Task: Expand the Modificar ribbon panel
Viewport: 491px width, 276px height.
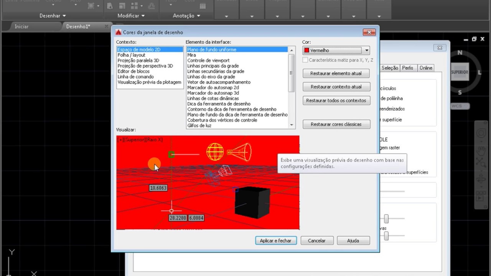Action: coord(131,16)
